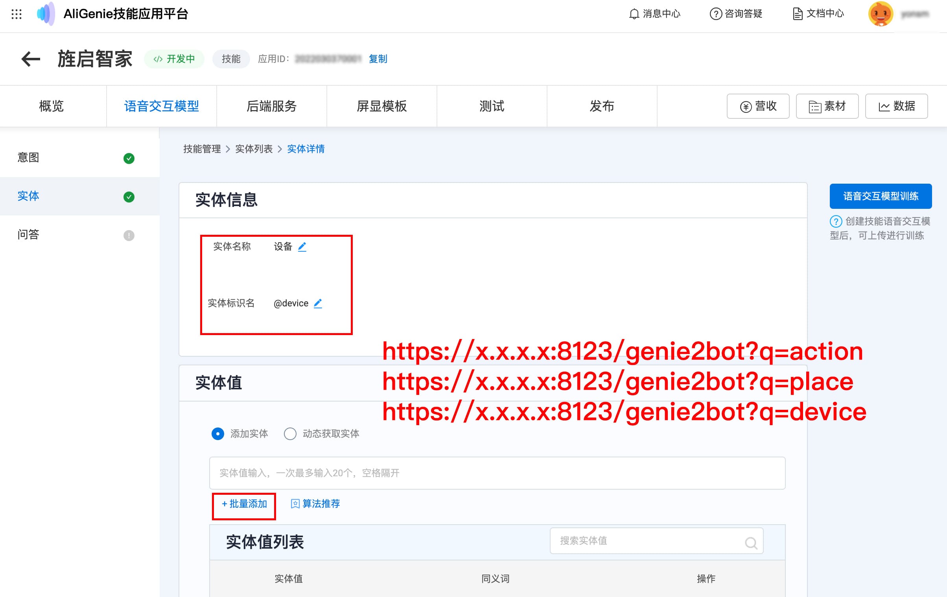Switch to the 后端服务 tab
Viewport: 947px width, 597px height.
coord(272,106)
